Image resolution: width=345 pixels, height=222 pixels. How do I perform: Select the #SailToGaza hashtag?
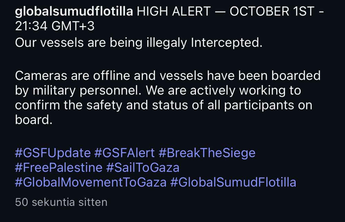point(143,168)
